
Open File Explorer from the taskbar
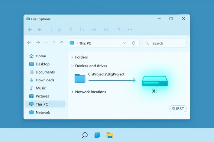(x=110, y=135)
